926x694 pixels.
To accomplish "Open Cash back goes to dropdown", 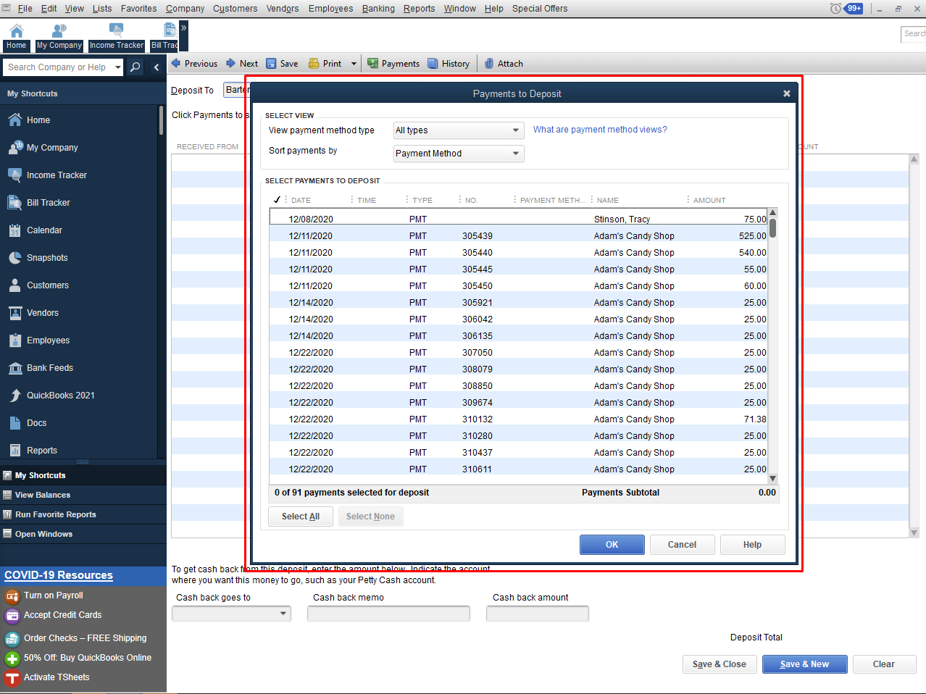I will [231, 614].
